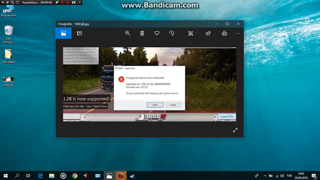
Task: Zoom in using the magnifier icon in Photos
Action: pos(128,33)
